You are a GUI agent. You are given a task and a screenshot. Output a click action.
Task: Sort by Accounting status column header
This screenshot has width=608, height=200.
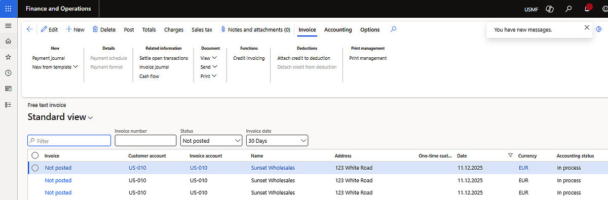pos(575,155)
